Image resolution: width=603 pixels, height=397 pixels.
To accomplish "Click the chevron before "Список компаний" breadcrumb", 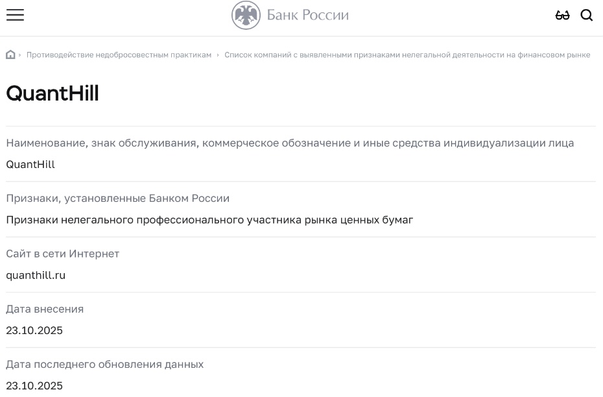I will [218, 55].
